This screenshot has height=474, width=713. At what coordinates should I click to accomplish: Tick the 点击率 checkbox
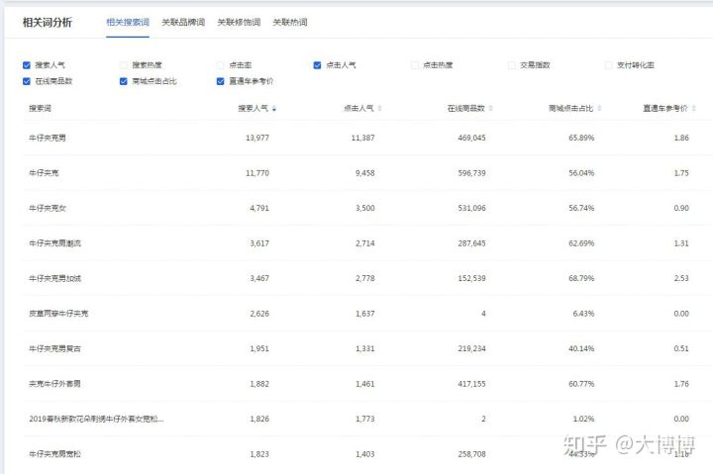coord(221,65)
